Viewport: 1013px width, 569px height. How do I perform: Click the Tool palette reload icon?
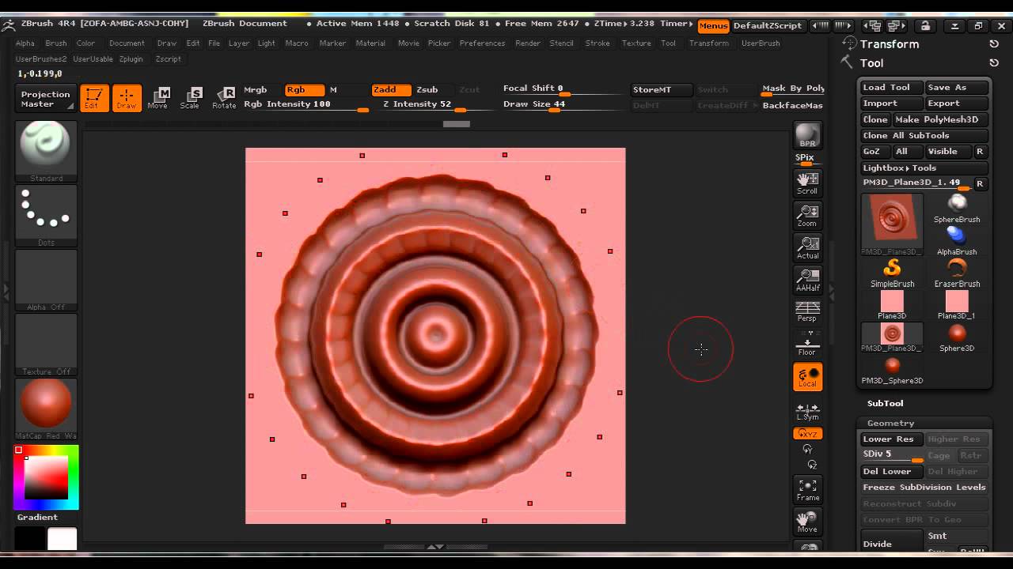(994, 63)
